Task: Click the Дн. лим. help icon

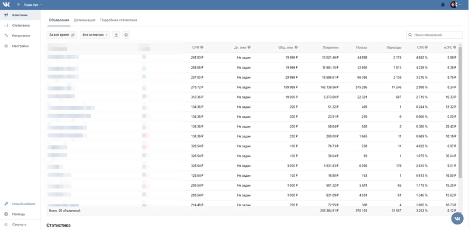Action: coord(249,47)
